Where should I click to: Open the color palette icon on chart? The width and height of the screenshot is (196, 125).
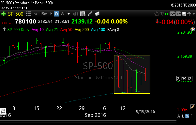coord(193,29)
